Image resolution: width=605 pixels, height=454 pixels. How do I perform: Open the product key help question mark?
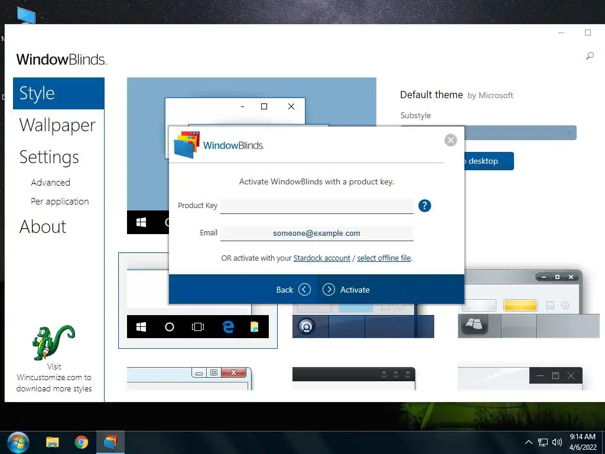[x=424, y=206]
